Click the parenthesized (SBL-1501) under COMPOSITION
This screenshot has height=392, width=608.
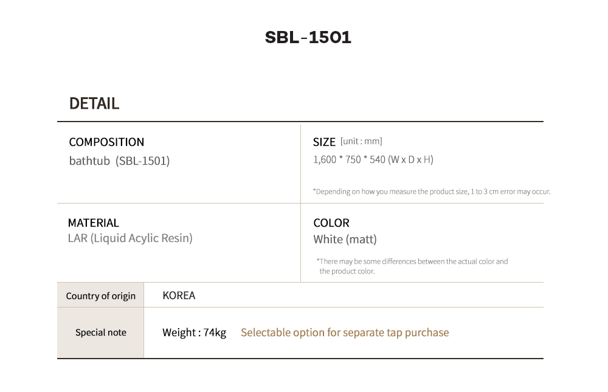[143, 162]
